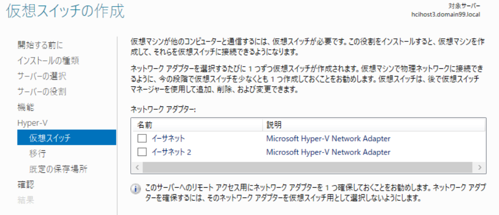Select the イーサネット row name
499x215 pixels.
pos(168,139)
